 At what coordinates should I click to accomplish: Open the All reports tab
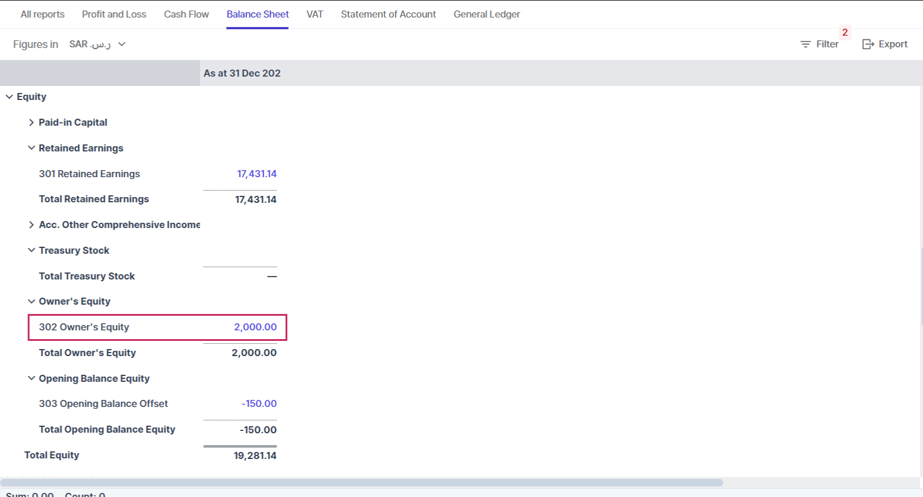click(x=43, y=14)
